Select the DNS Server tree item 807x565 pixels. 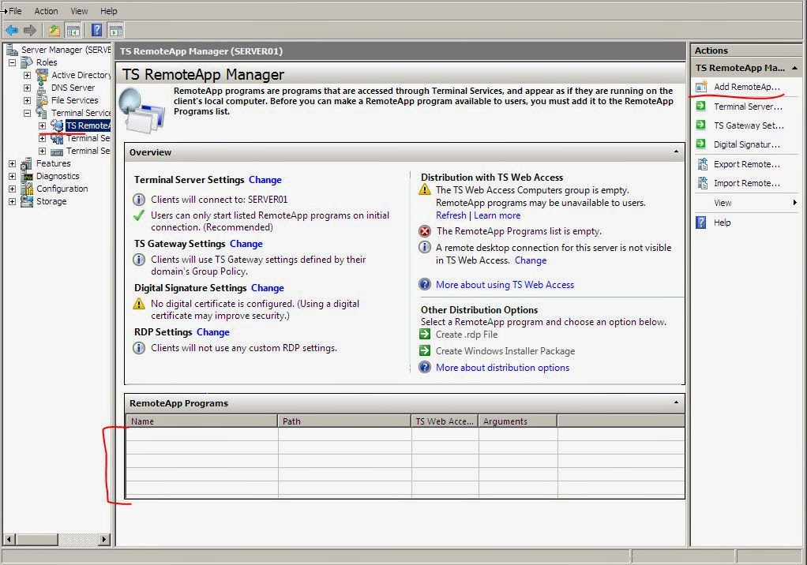pos(73,88)
